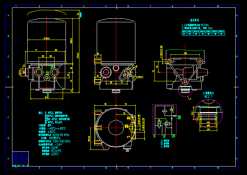This screenshot has width=247, height=175.
Task: Click the 14 height dimension text
Action: coord(71,91)
